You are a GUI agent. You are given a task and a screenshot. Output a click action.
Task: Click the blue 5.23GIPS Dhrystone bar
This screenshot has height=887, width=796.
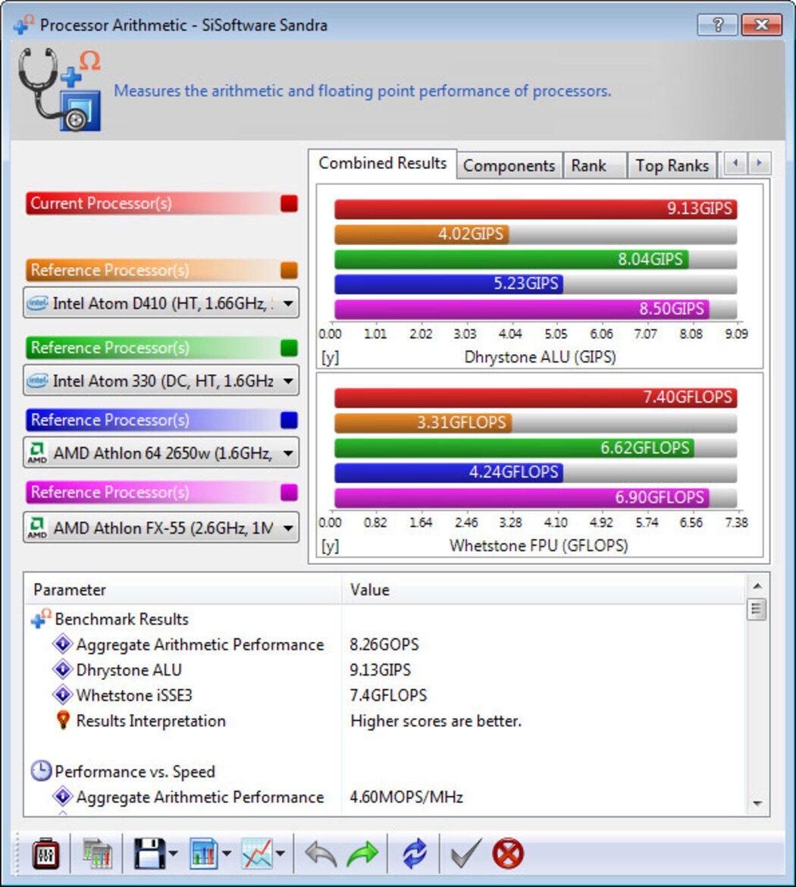(x=449, y=284)
